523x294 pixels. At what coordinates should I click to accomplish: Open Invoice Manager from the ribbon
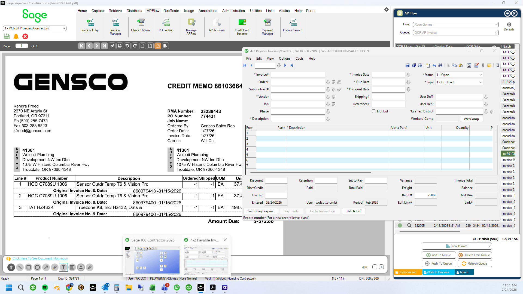coord(115,27)
